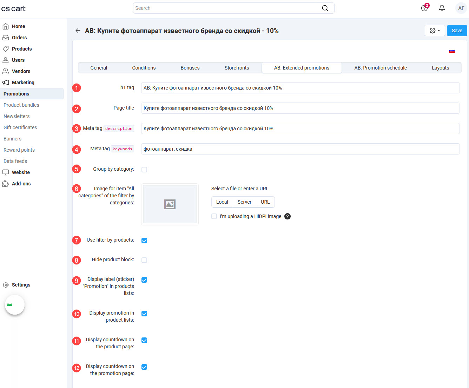
Task: Click the back arrow next to promotion title
Action: pos(78,31)
